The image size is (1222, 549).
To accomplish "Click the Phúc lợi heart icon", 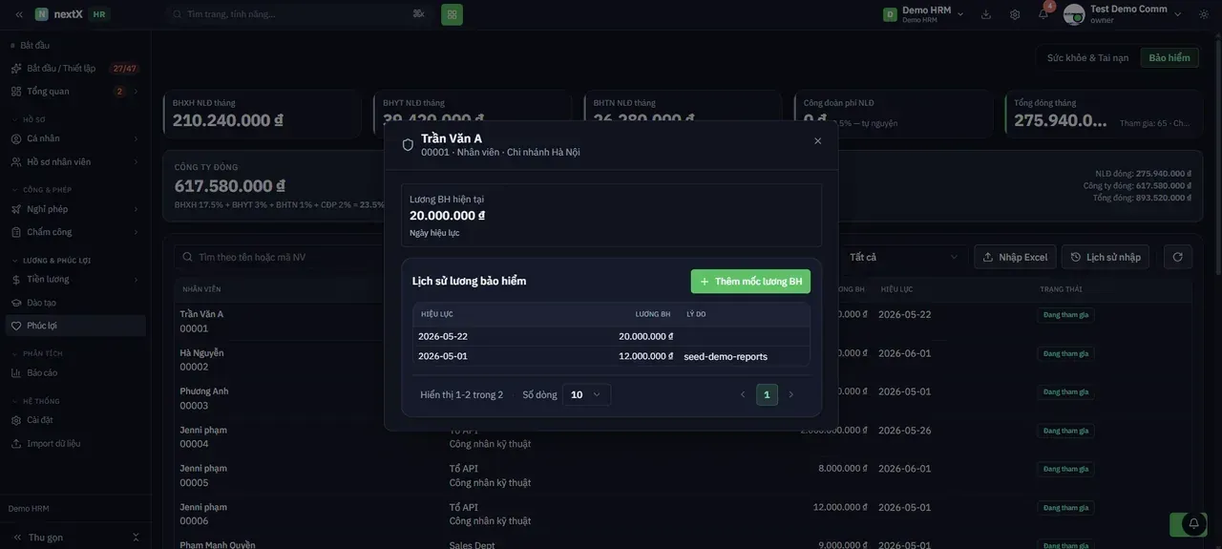I will coord(16,326).
